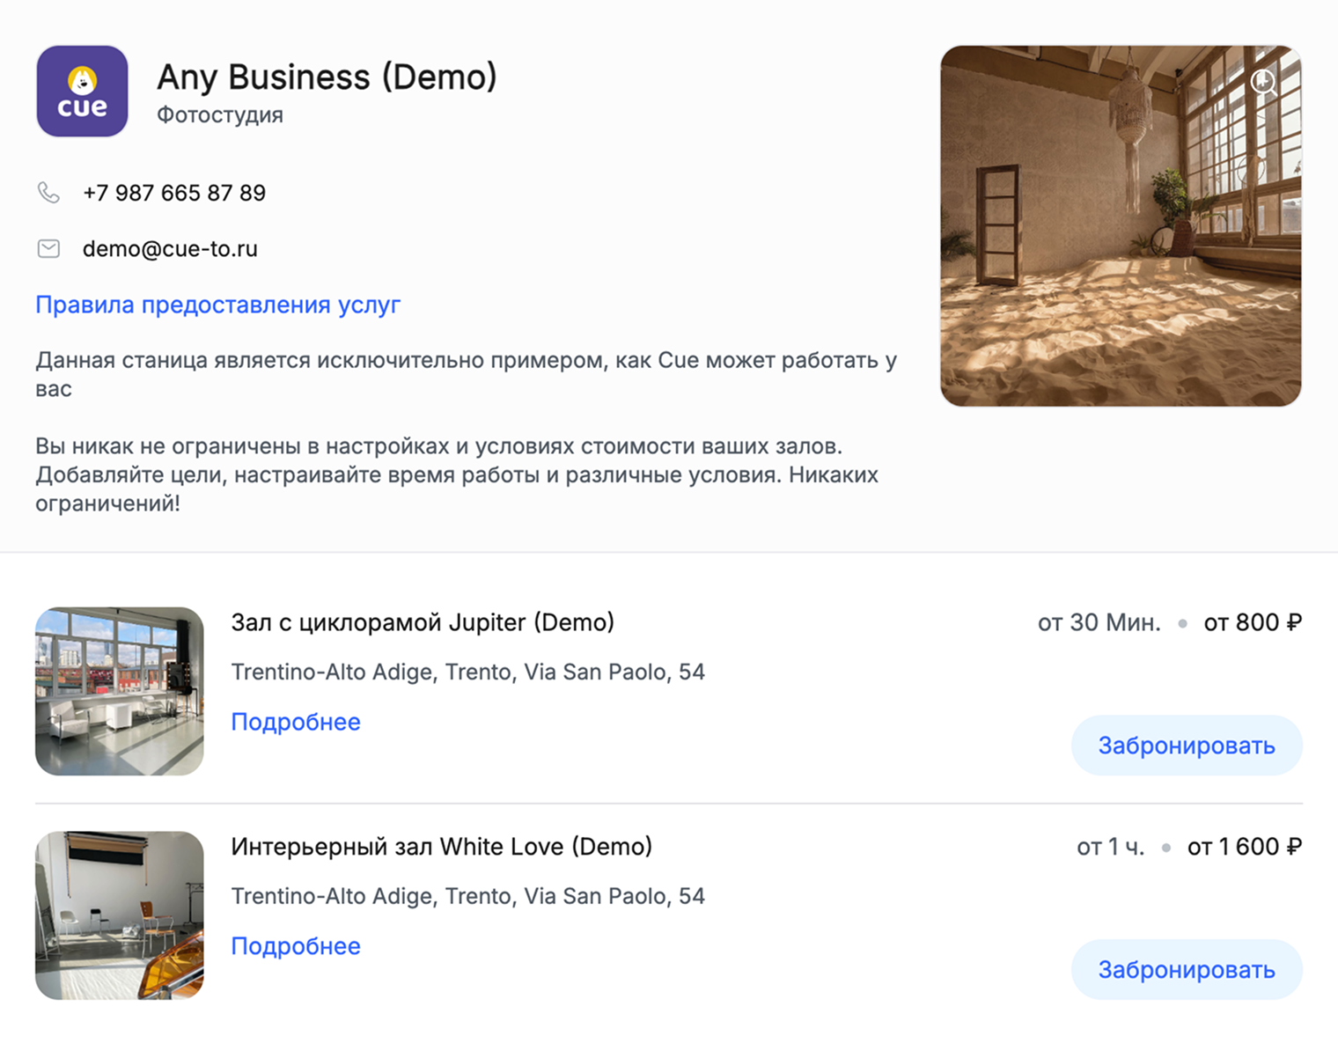The width and height of the screenshot is (1338, 1058).
Task: Click the title Зал с циклорамой Jupiter (Demo)
Action: [x=423, y=622]
